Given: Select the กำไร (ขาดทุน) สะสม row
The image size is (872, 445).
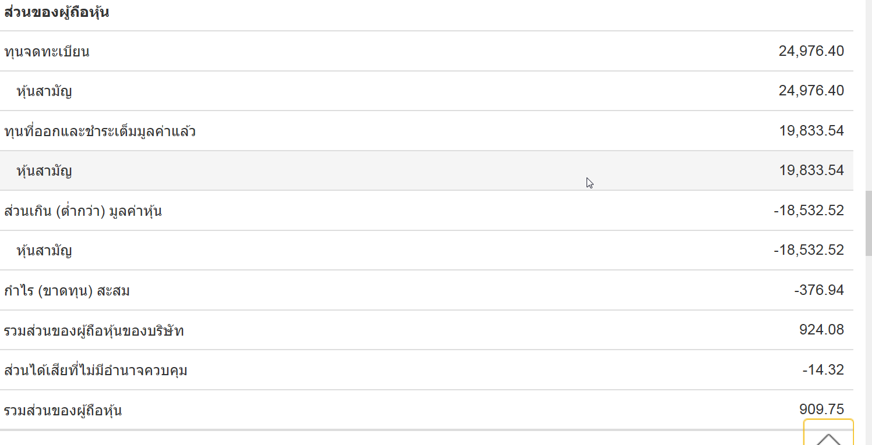Looking at the screenshot, I should pyautogui.click(x=426, y=290).
